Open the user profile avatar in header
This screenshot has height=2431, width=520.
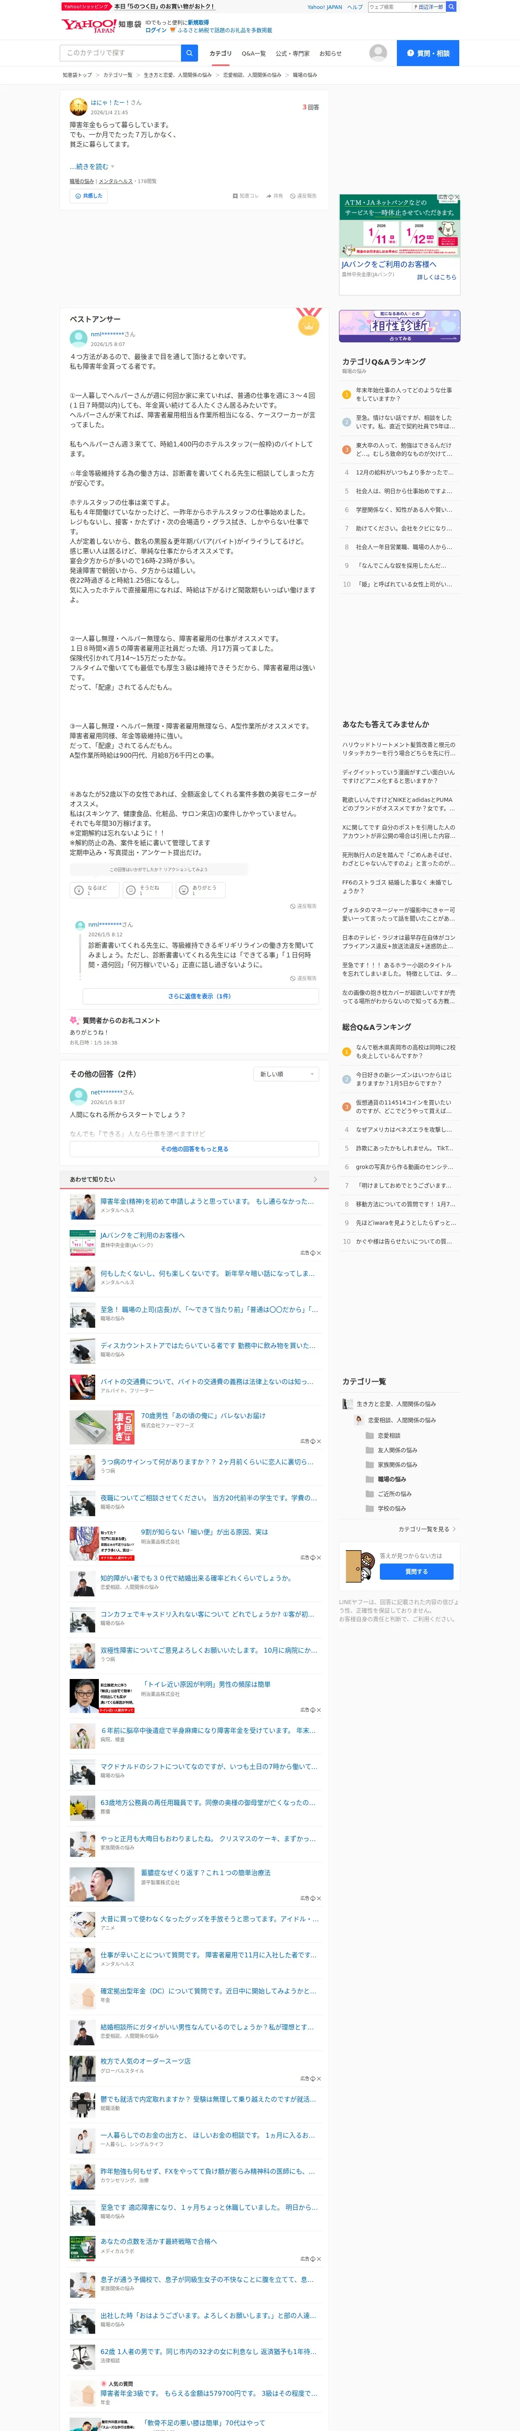[x=378, y=53]
